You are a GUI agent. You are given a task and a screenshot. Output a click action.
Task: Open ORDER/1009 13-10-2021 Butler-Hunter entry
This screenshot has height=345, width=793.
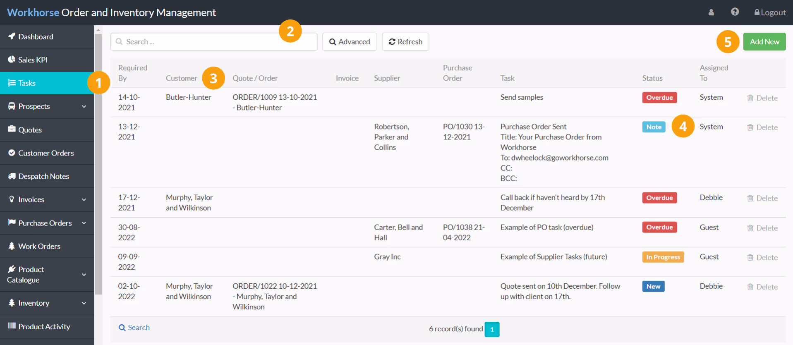tap(275, 102)
